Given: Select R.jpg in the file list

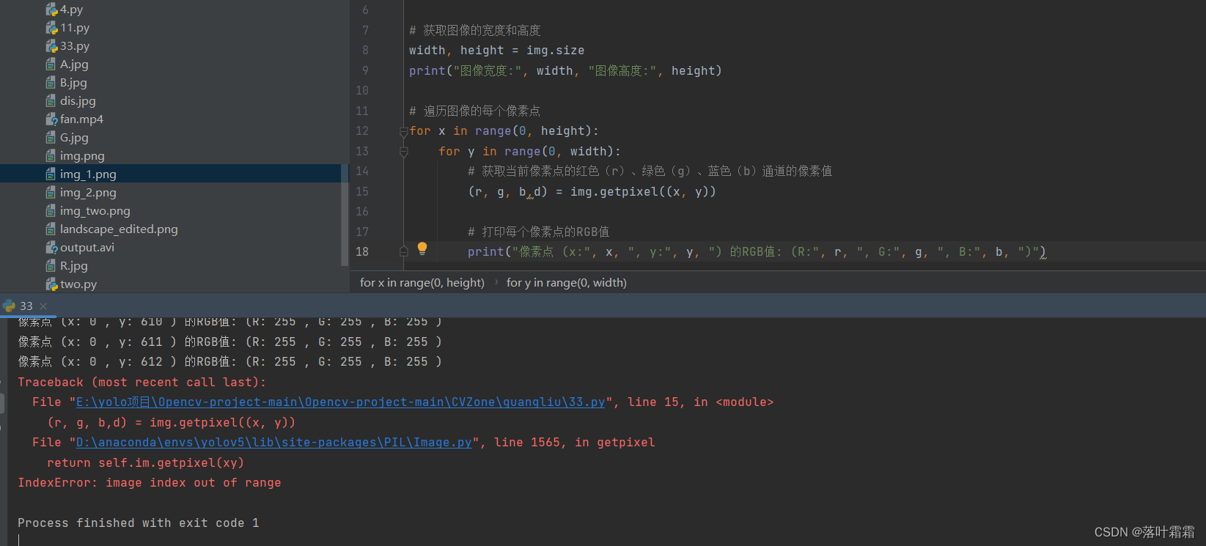Looking at the screenshot, I should pyautogui.click(x=74, y=266).
